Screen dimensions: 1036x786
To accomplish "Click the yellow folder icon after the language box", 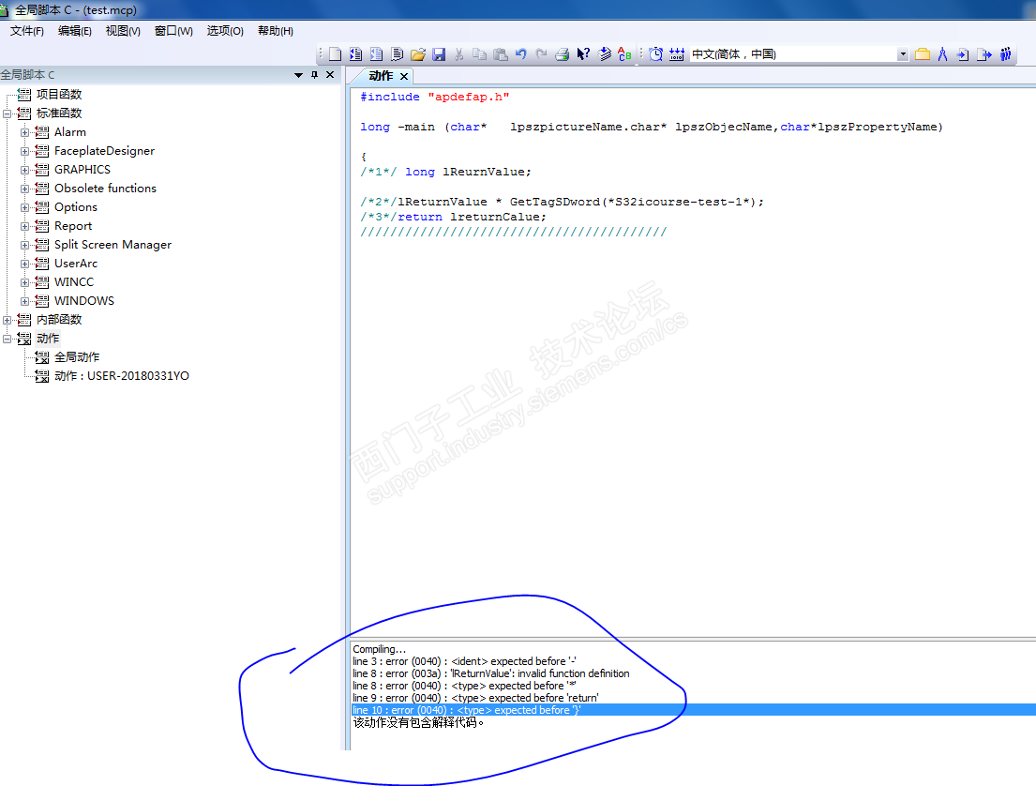I will click(923, 54).
